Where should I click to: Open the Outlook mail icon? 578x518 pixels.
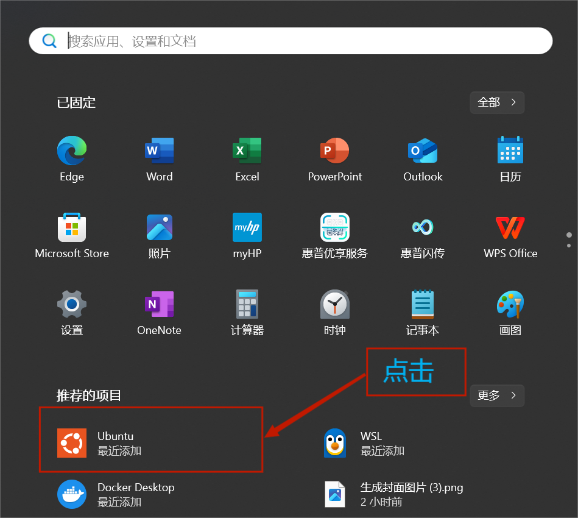(423, 151)
